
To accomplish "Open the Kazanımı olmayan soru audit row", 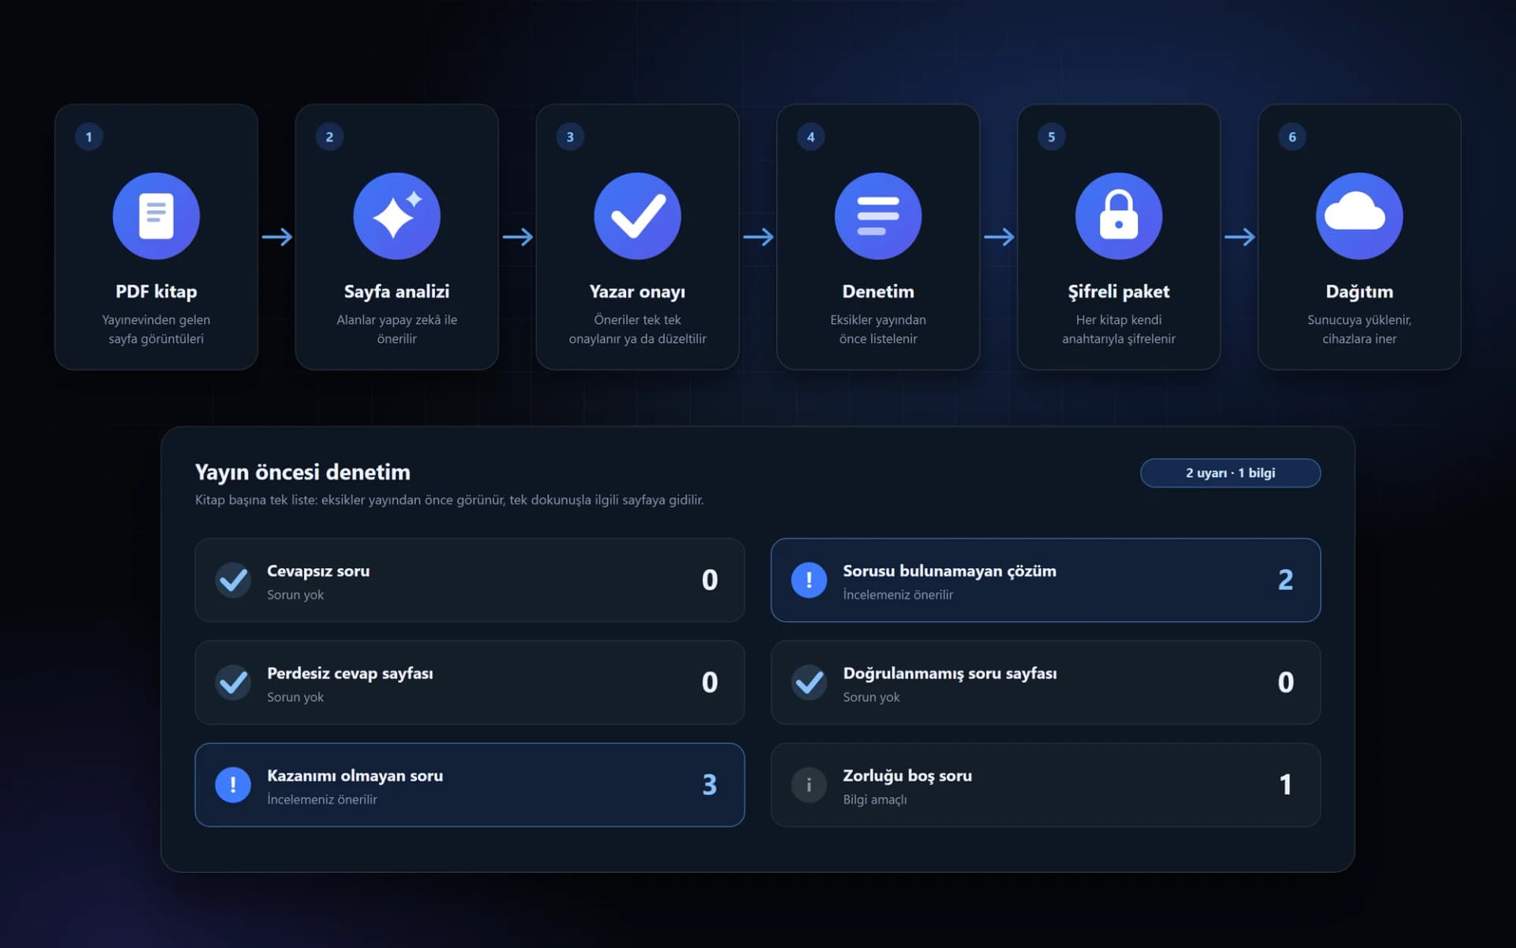I will click(x=470, y=784).
